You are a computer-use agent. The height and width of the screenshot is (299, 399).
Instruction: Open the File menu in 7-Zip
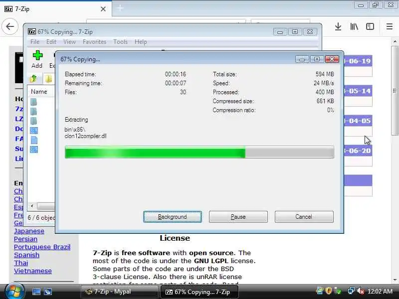click(35, 42)
